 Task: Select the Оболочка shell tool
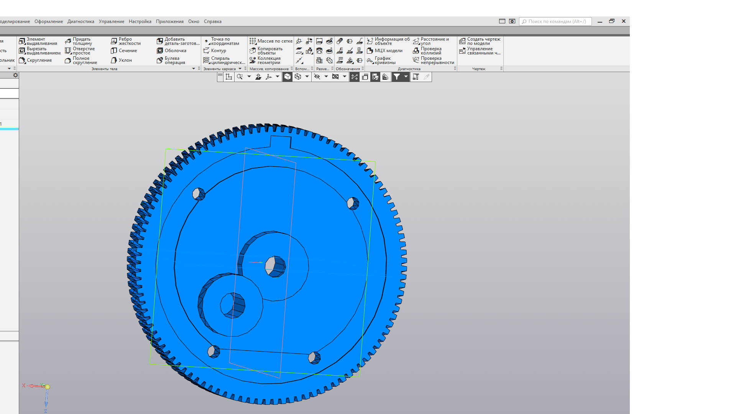pyautogui.click(x=172, y=51)
